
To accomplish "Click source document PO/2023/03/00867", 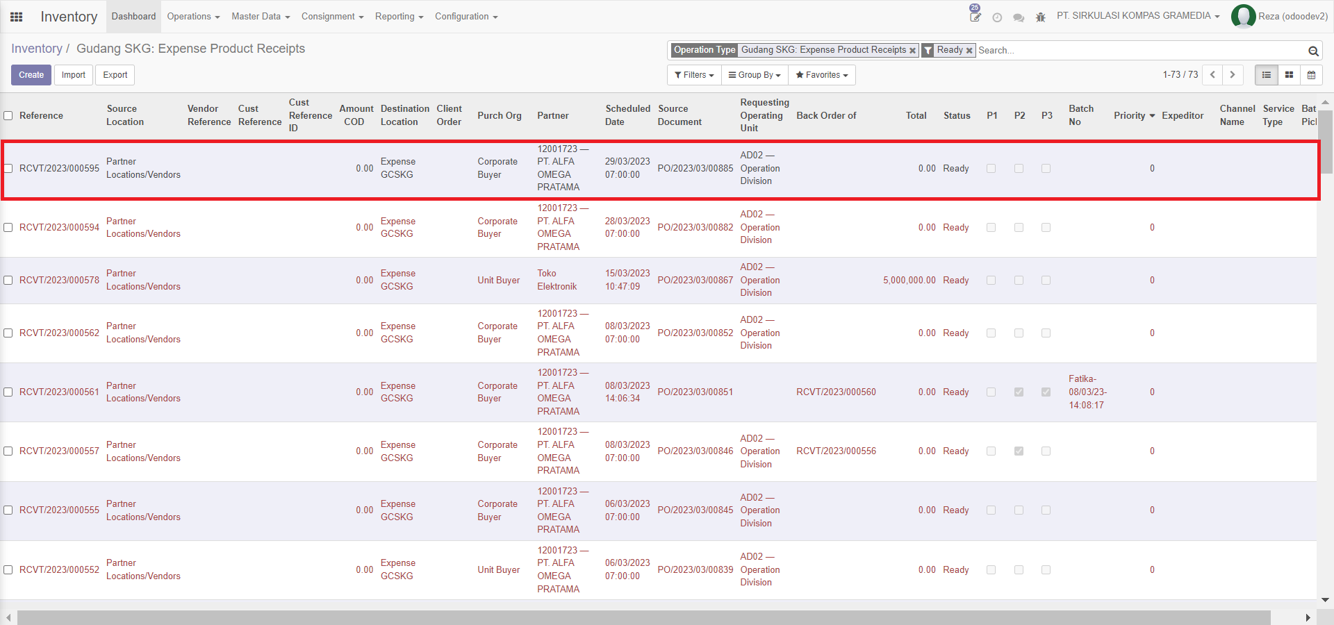I will [x=695, y=281].
